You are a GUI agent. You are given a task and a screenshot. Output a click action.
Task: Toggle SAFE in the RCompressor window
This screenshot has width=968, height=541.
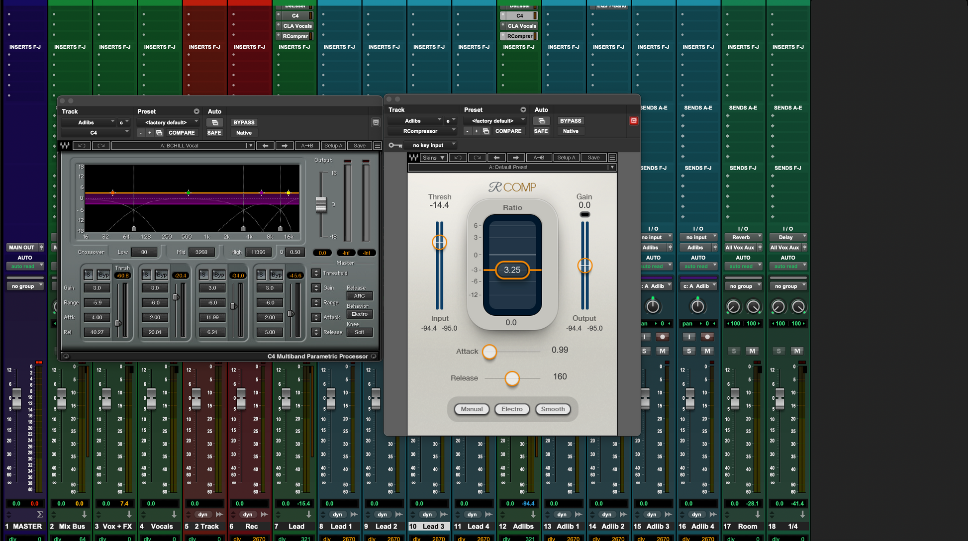(541, 131)
